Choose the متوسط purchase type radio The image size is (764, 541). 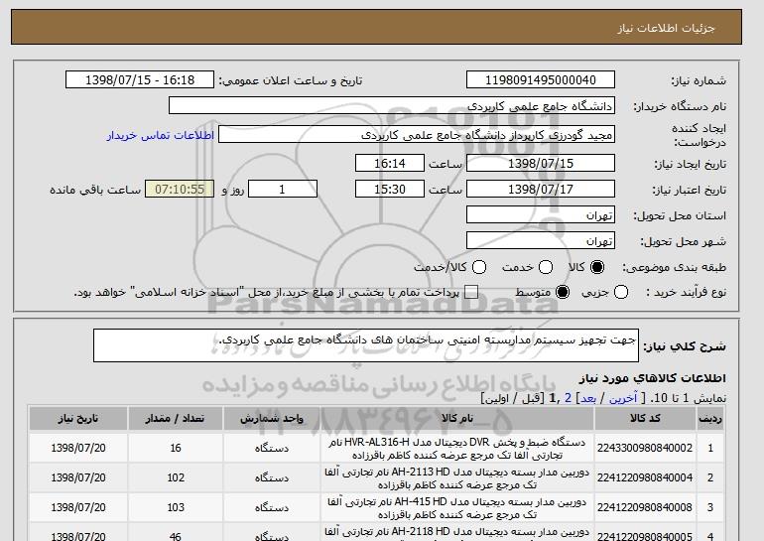tap(563, 292)
